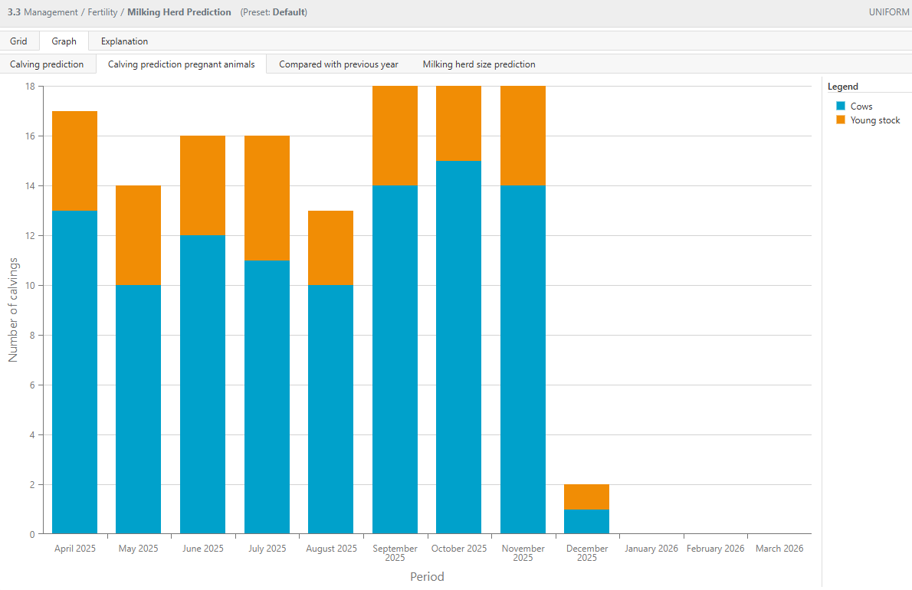Click the Preset: Default label
The height and width of the screenshot is (590, 912).
[274, 12]
